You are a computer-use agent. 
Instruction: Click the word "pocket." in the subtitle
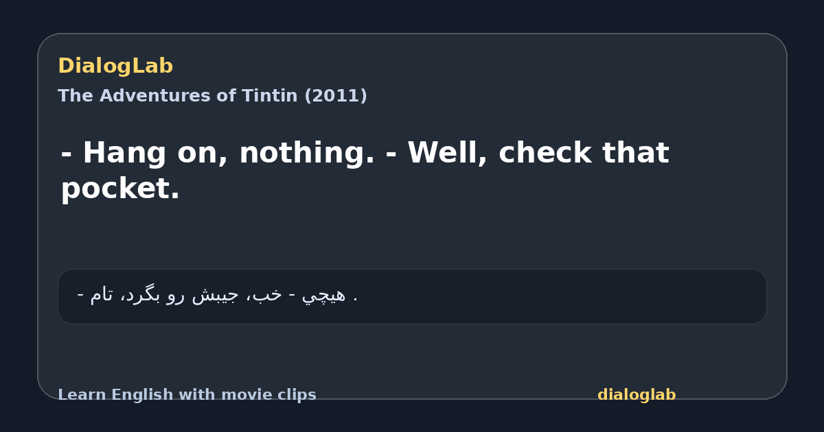120,189
